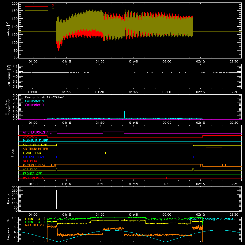The image size is (245, 245).
Task: Click the SC_IN_SUNLIGHT flag label
Action: click(35, 145)
